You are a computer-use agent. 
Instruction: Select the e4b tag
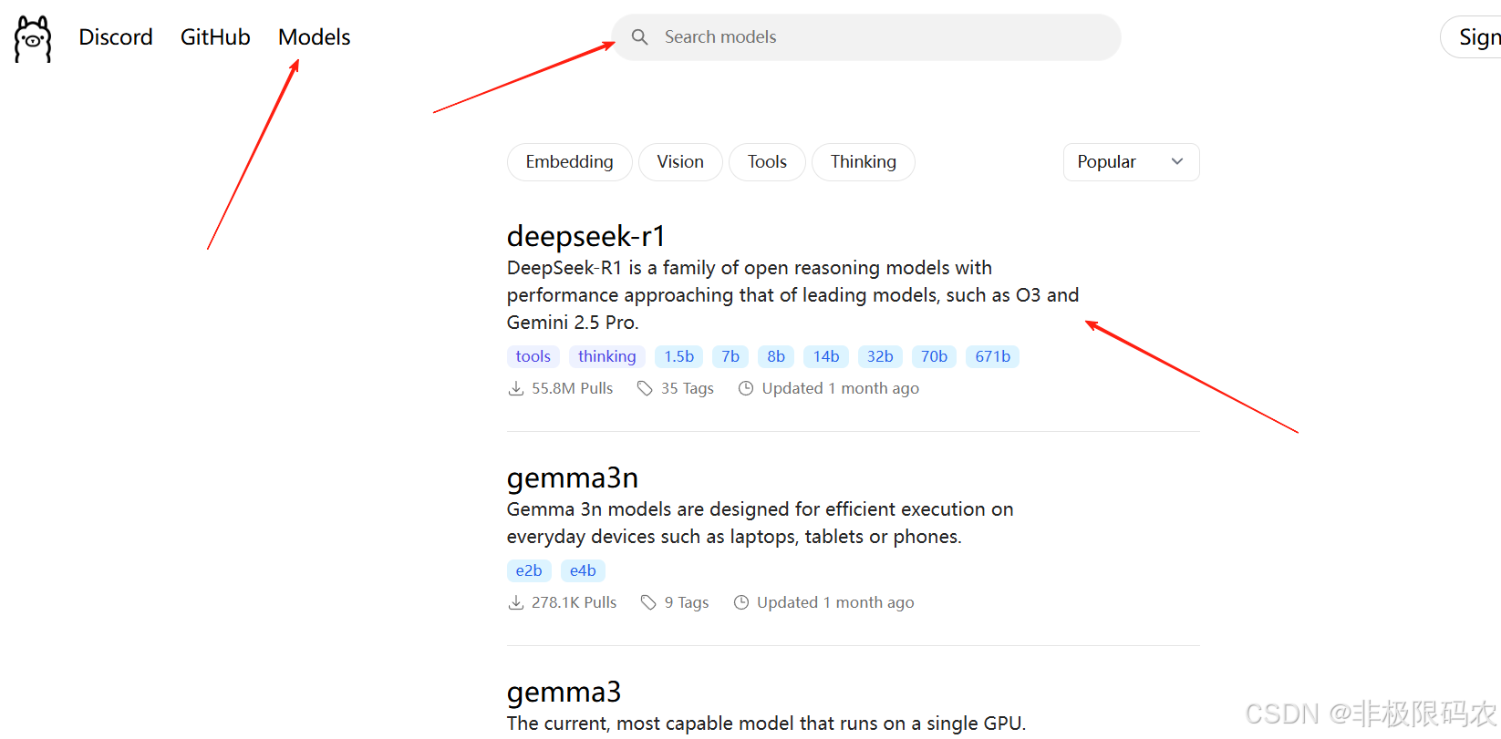click(x=583, y=570)
